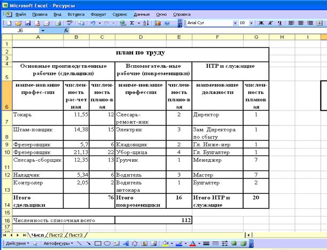Click the Copy icon
Viewport: 327px width, 250px height.
pos(81,23)
